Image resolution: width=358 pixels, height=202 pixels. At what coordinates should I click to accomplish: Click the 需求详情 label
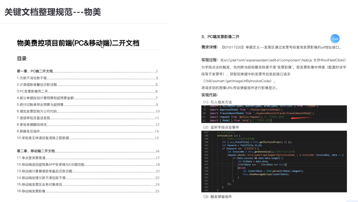pyautogui.click(x=210, y=47)
